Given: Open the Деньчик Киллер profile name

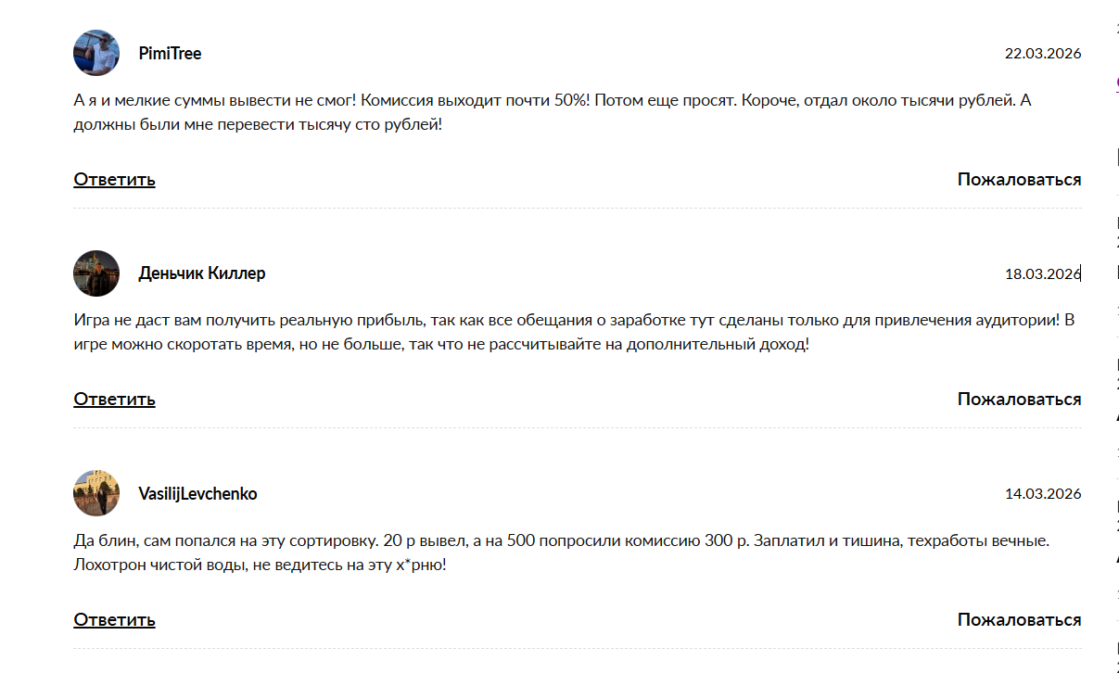Looking at the screenshot, I should (202, 273).
